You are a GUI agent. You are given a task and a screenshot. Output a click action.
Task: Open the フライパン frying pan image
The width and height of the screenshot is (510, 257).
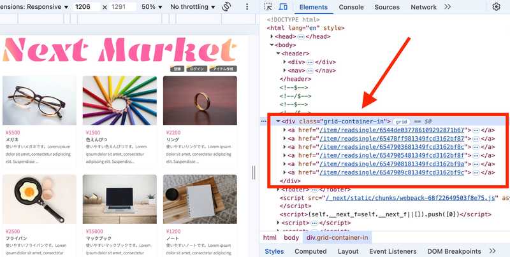coord(40,199)
